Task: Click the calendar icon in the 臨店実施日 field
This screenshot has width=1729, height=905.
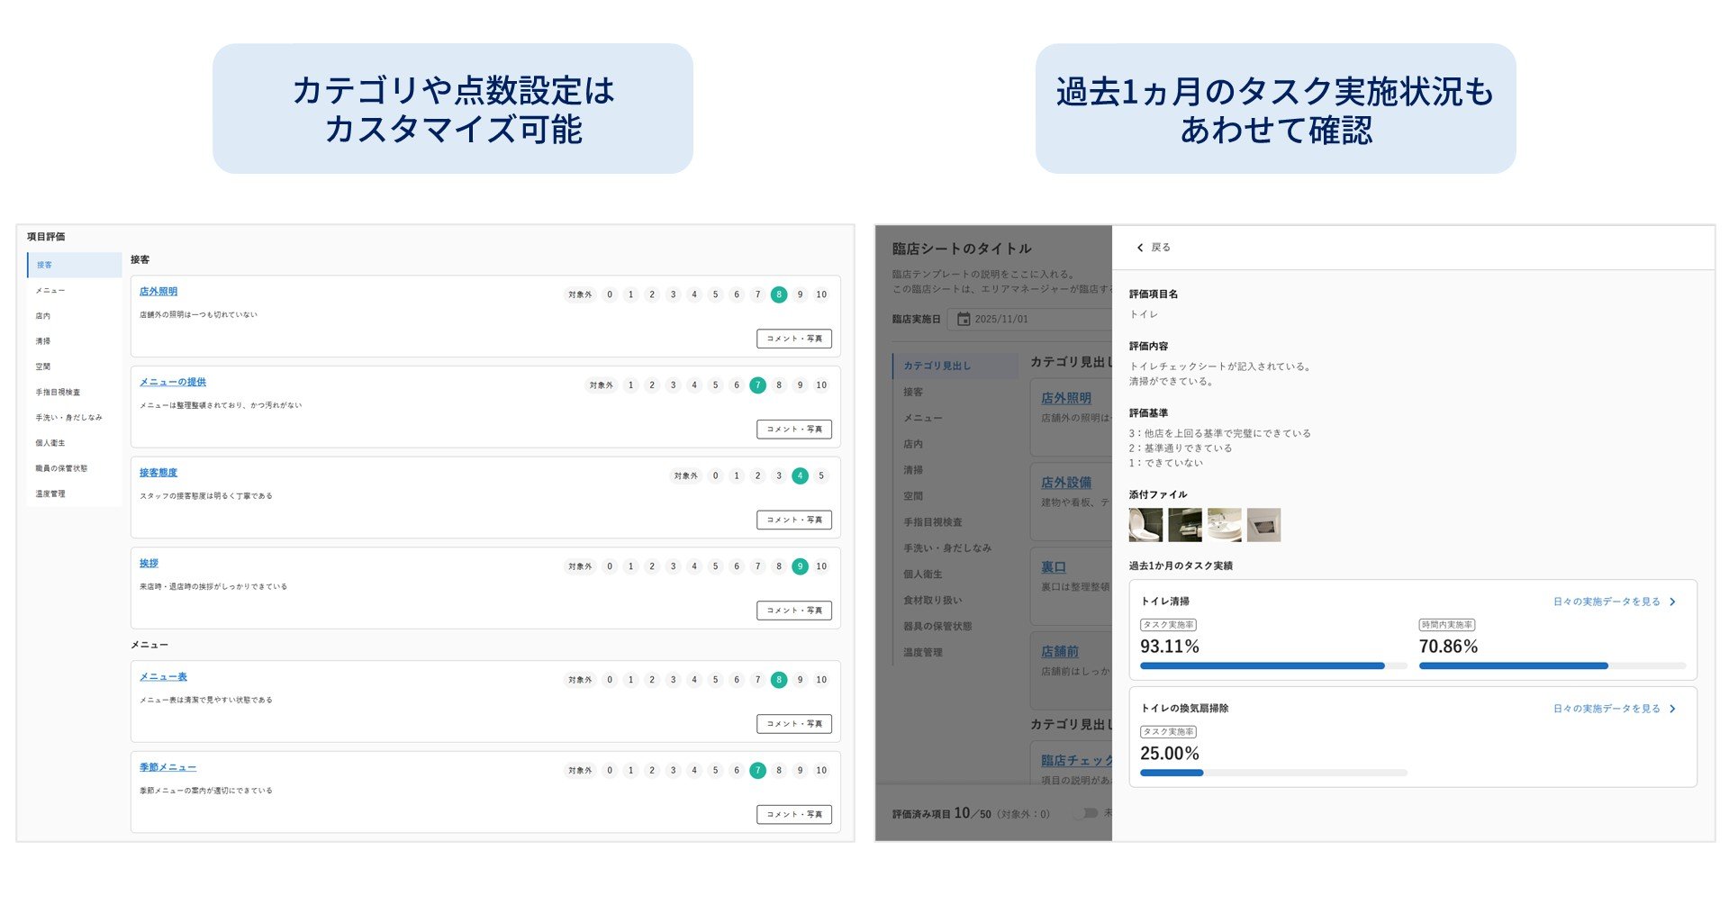Action: [963, 319]
